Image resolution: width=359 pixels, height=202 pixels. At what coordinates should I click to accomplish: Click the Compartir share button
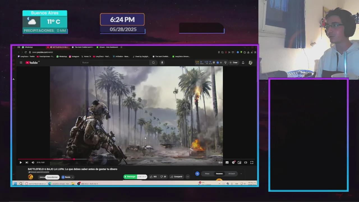[x=176, y=177]
